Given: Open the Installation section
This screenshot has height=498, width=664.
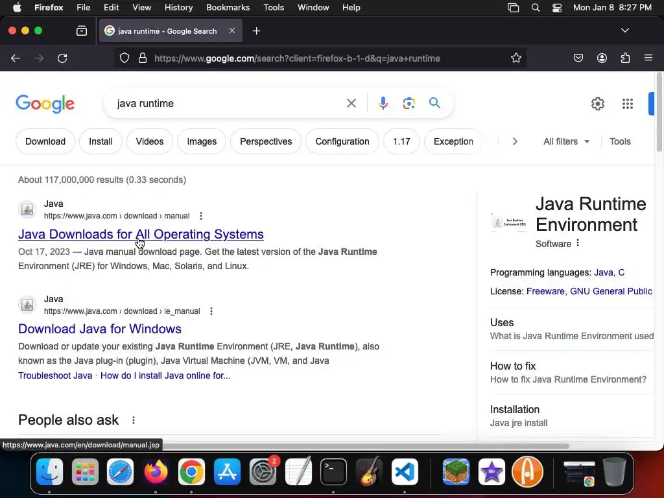Looking at the screenshot, I should [x=572, y=416].
